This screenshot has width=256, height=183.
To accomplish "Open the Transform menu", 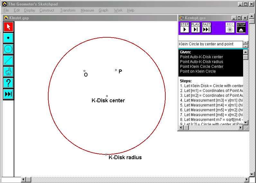I will tap(68, 10).
